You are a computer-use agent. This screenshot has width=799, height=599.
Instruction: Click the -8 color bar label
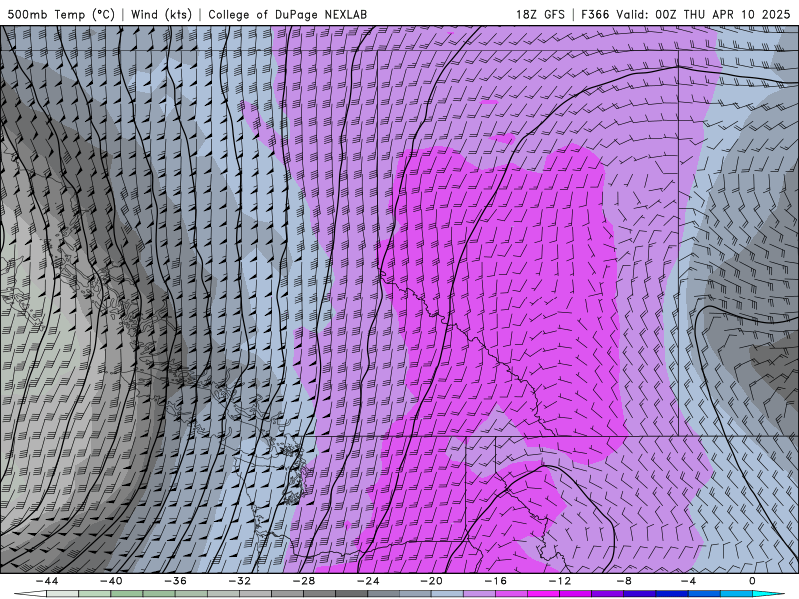[x=625, y=581]
